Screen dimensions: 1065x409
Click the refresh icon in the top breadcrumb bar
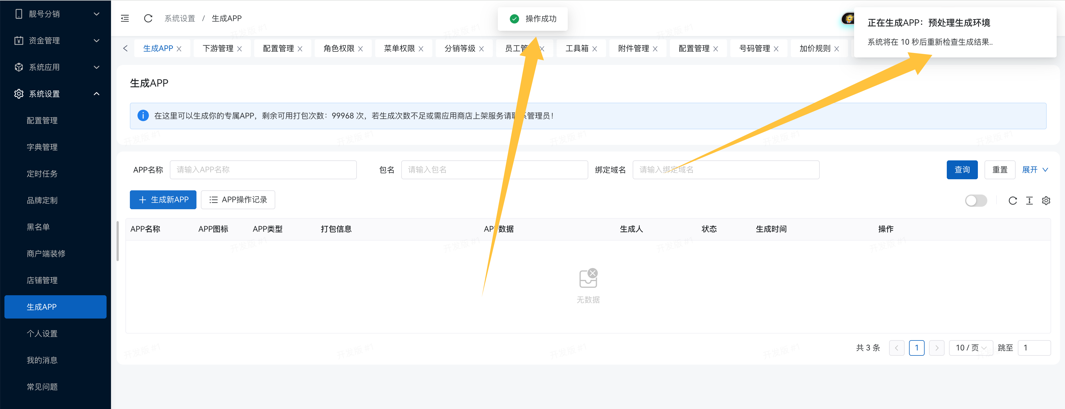click(x=148, y=18)
